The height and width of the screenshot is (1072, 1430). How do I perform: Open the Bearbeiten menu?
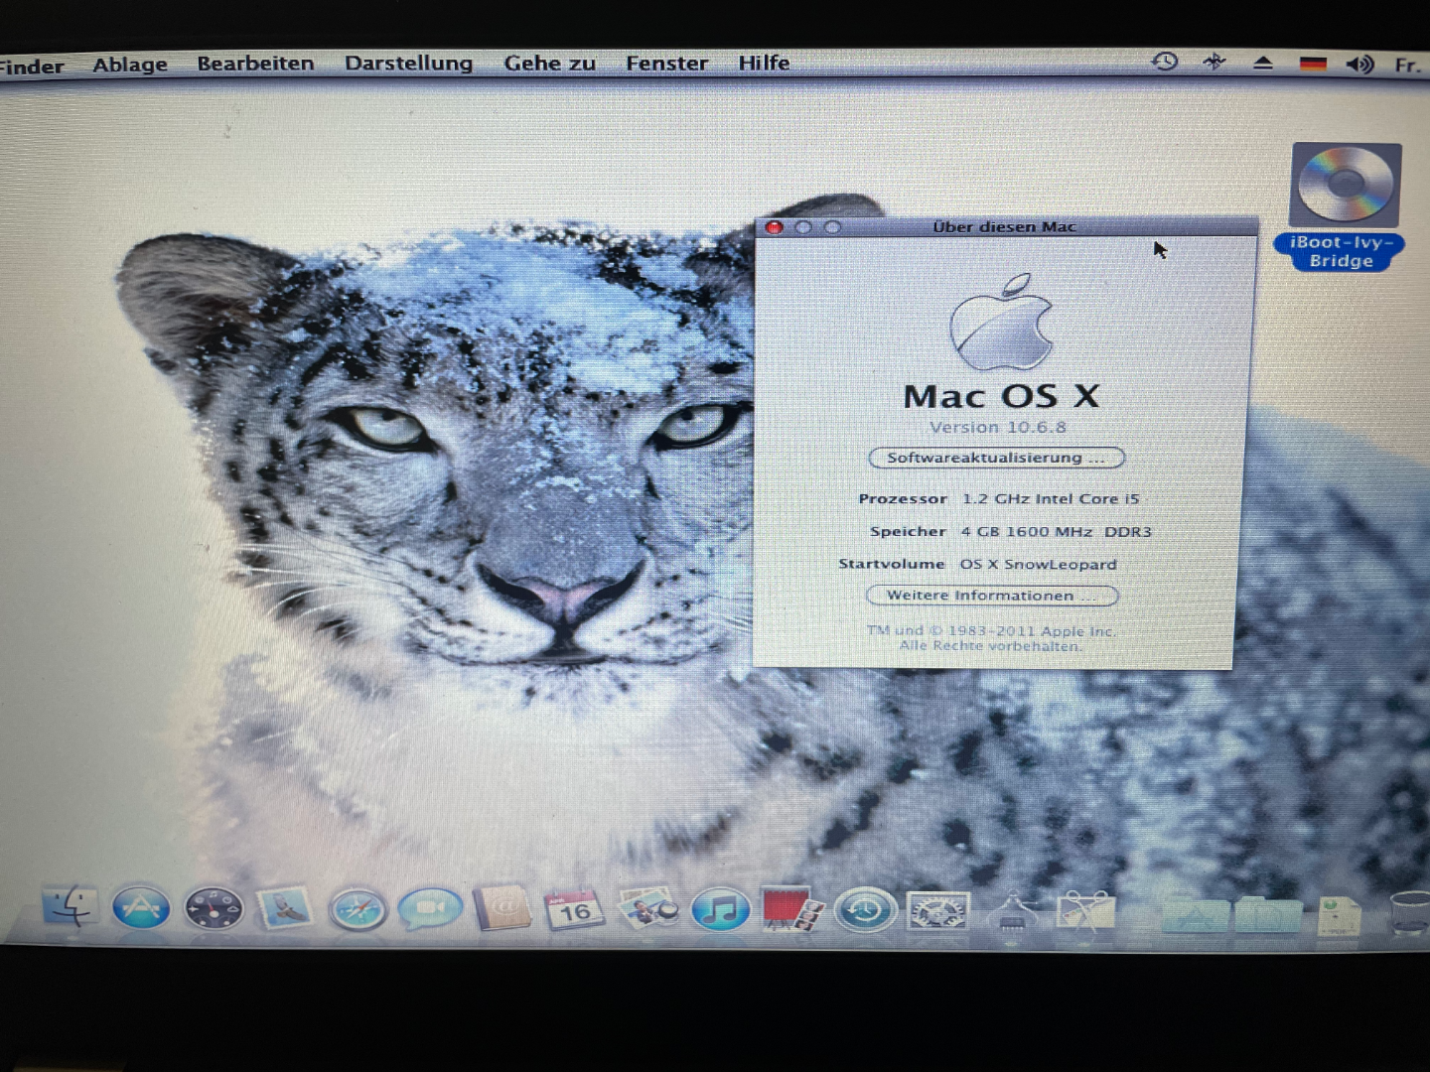point(255,64)
